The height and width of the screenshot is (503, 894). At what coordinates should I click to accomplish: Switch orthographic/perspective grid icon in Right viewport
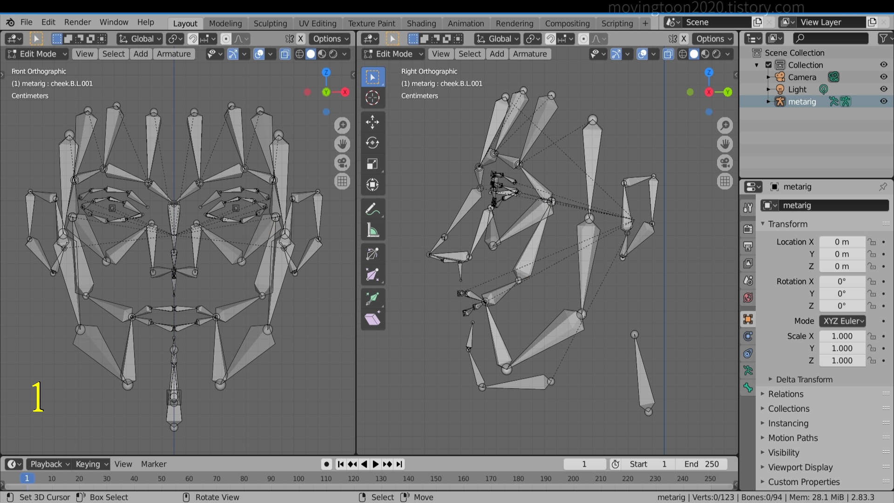(x=725, y=181)
